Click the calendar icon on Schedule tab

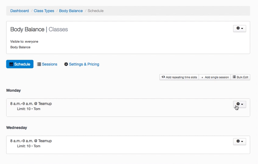pos(11,64)
